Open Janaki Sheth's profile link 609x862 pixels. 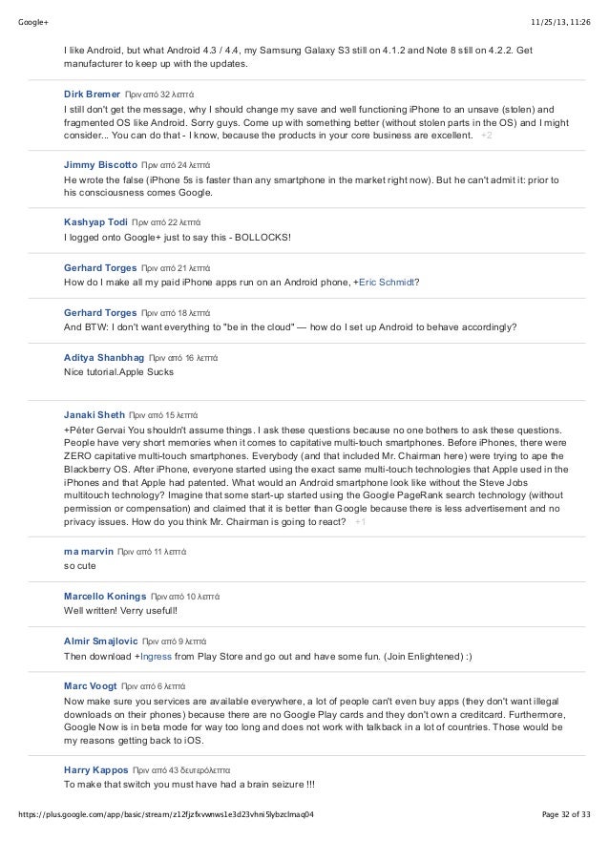pyautogui.click(x=94, y=414)
